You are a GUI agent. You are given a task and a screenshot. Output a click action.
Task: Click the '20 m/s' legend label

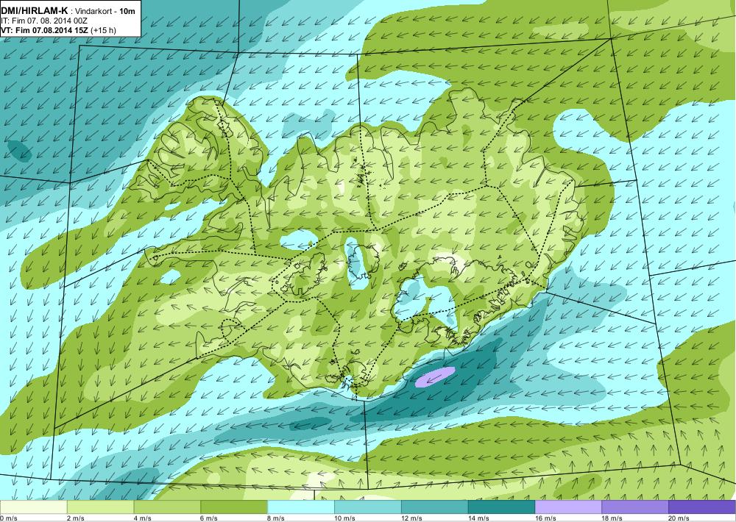pyautogui.click(x=679, y=518)
